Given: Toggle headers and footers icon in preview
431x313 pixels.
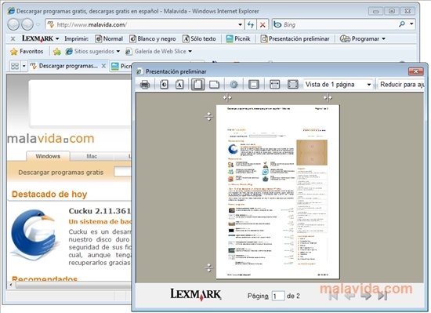Looking at the screenshot, I should coord(253,85).
